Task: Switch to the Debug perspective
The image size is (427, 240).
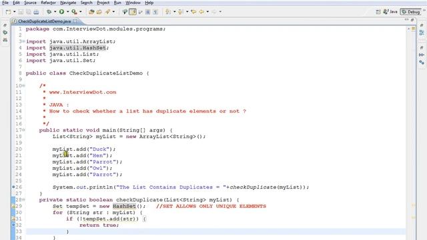Action: [411, 12]
